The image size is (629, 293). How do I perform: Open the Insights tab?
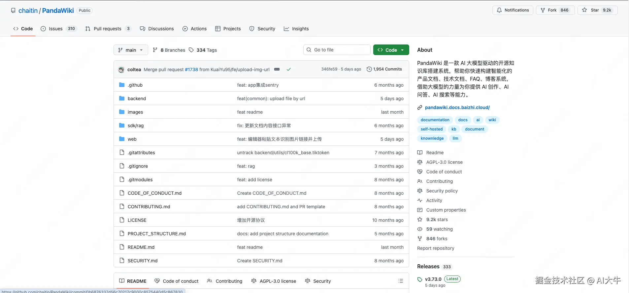296,29
